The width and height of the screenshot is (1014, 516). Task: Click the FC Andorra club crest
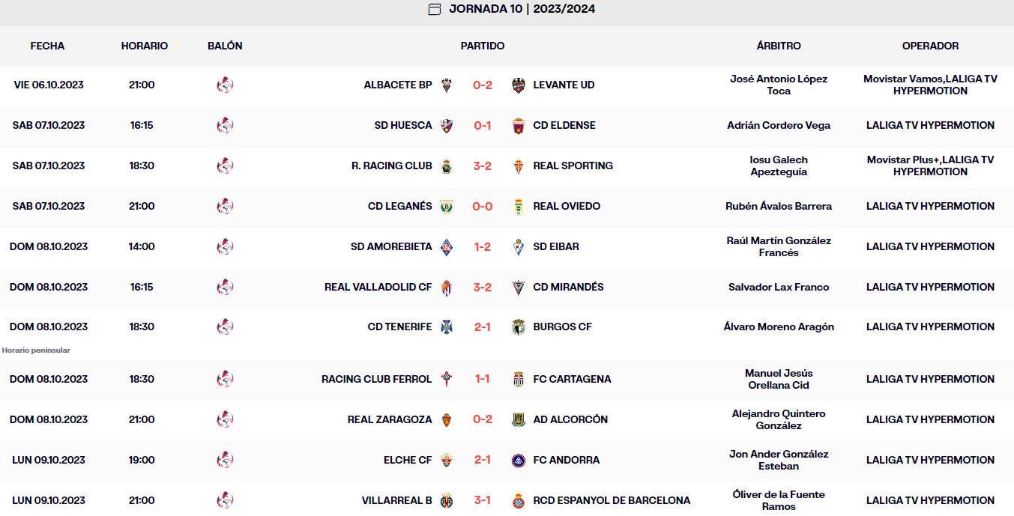[x=518, y=460]
